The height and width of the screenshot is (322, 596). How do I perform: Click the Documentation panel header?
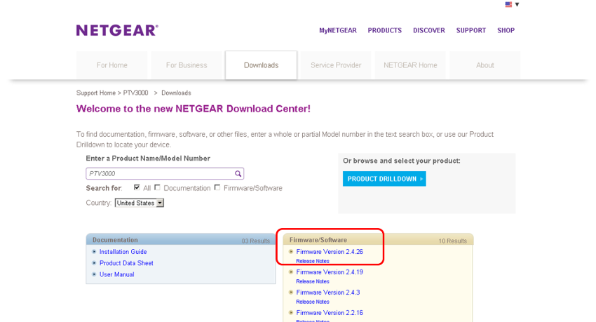click(x=180, y=239)
